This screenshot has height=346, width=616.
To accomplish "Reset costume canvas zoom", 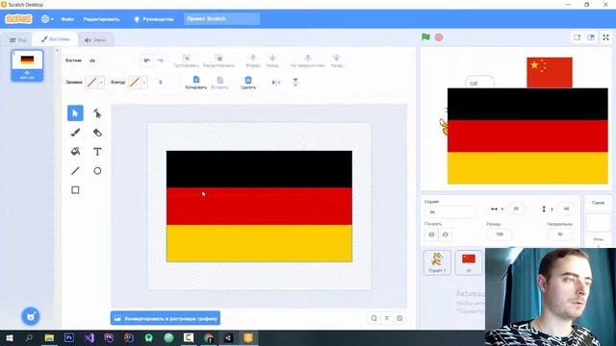I will 387,318.
